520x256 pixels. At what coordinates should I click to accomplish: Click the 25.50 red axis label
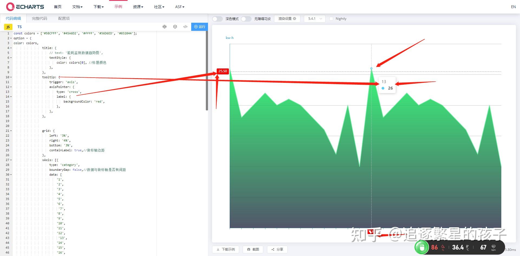pyautogui.click(x=223, y=71)
